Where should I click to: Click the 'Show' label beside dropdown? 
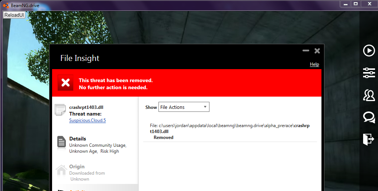coord(151,107)
